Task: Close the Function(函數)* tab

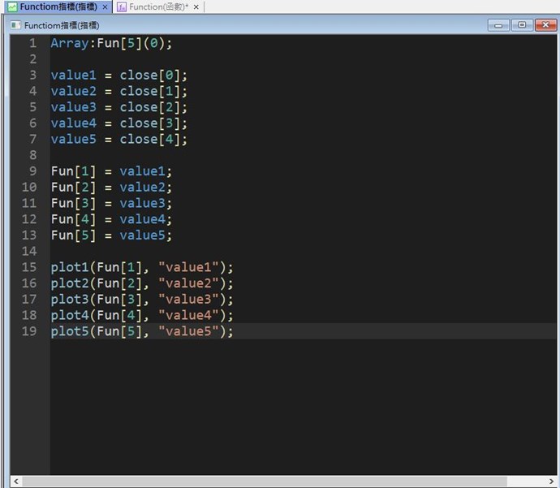Action: (x=196, y=6)
